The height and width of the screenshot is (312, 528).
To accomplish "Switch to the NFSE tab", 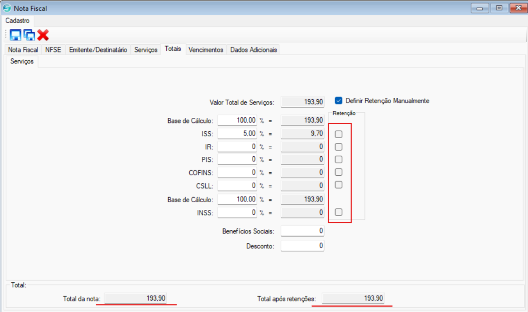I will tap(53, 50).
